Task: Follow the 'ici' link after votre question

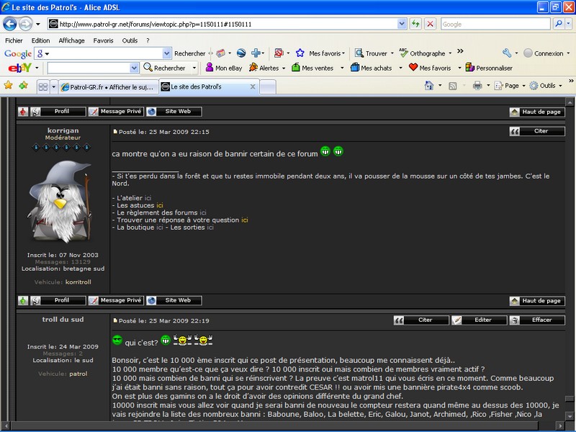Action: tap(245, 220)
